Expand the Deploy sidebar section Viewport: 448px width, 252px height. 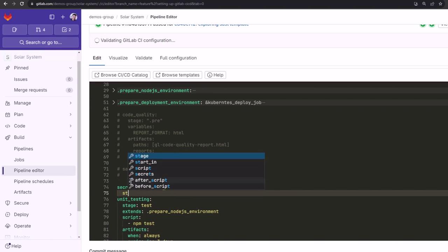70,215
